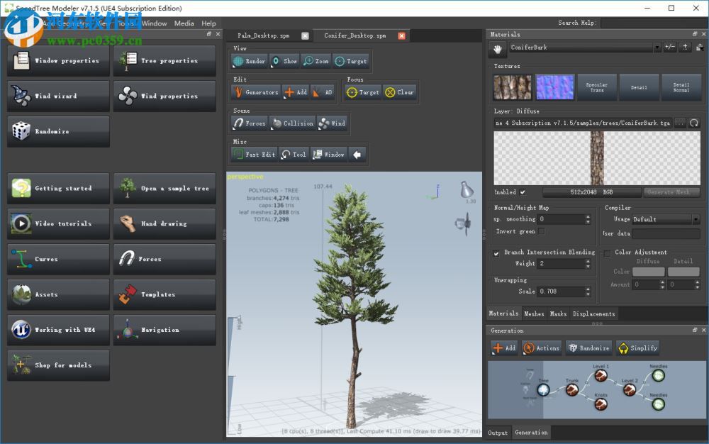Click the Open a sample tree button
Image resolution: width=709 pixels, height=444 pixels.
[164, 188]
